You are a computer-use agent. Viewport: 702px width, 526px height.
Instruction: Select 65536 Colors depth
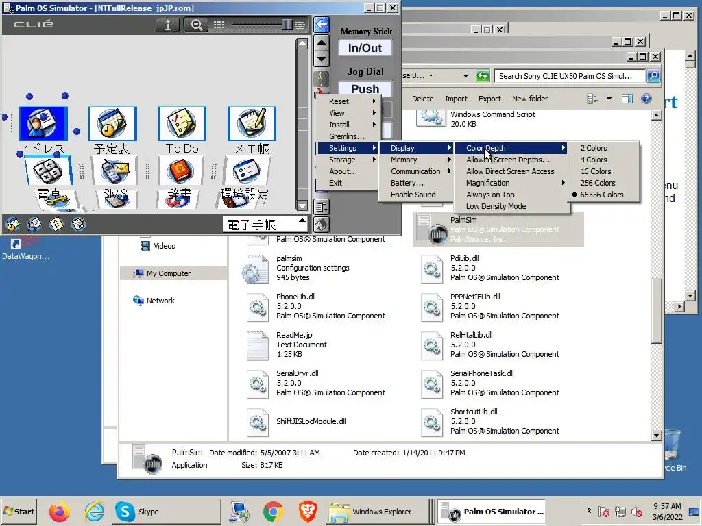[x=603, y=195]
